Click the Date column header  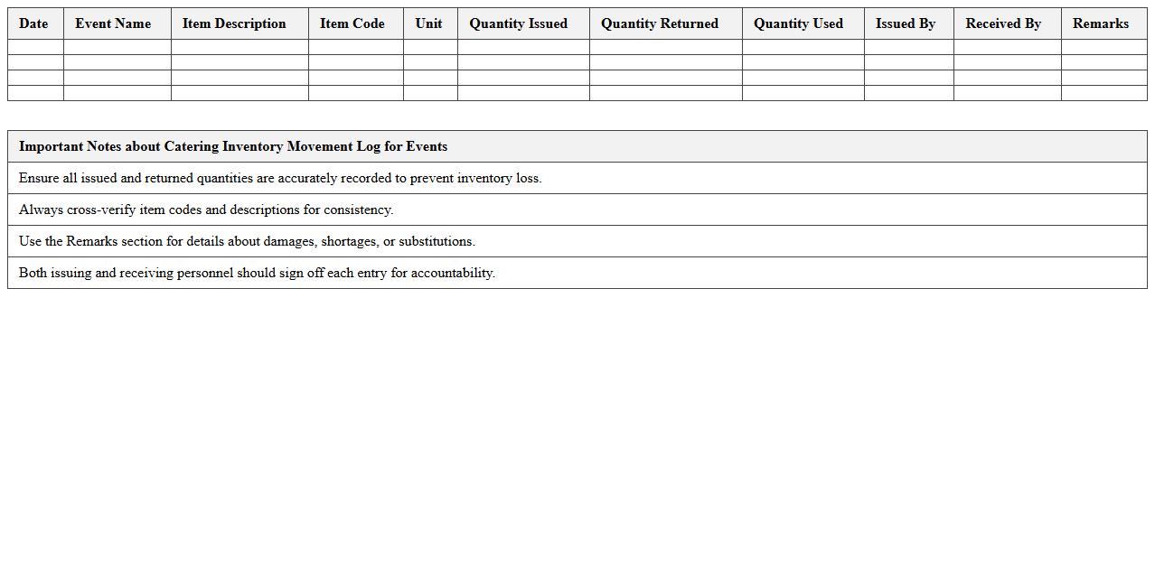coord(34,23)
